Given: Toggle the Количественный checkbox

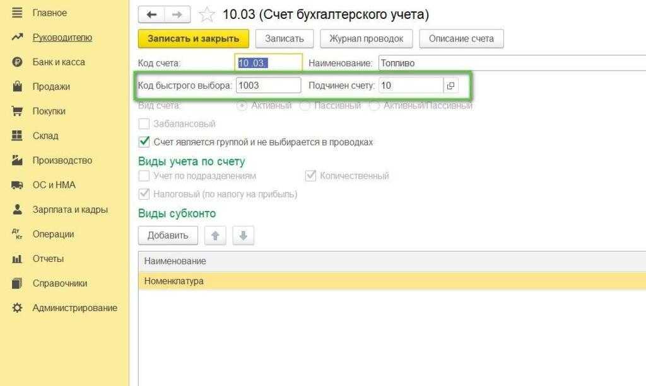Looking at the screenshot, I should point(310,176).
